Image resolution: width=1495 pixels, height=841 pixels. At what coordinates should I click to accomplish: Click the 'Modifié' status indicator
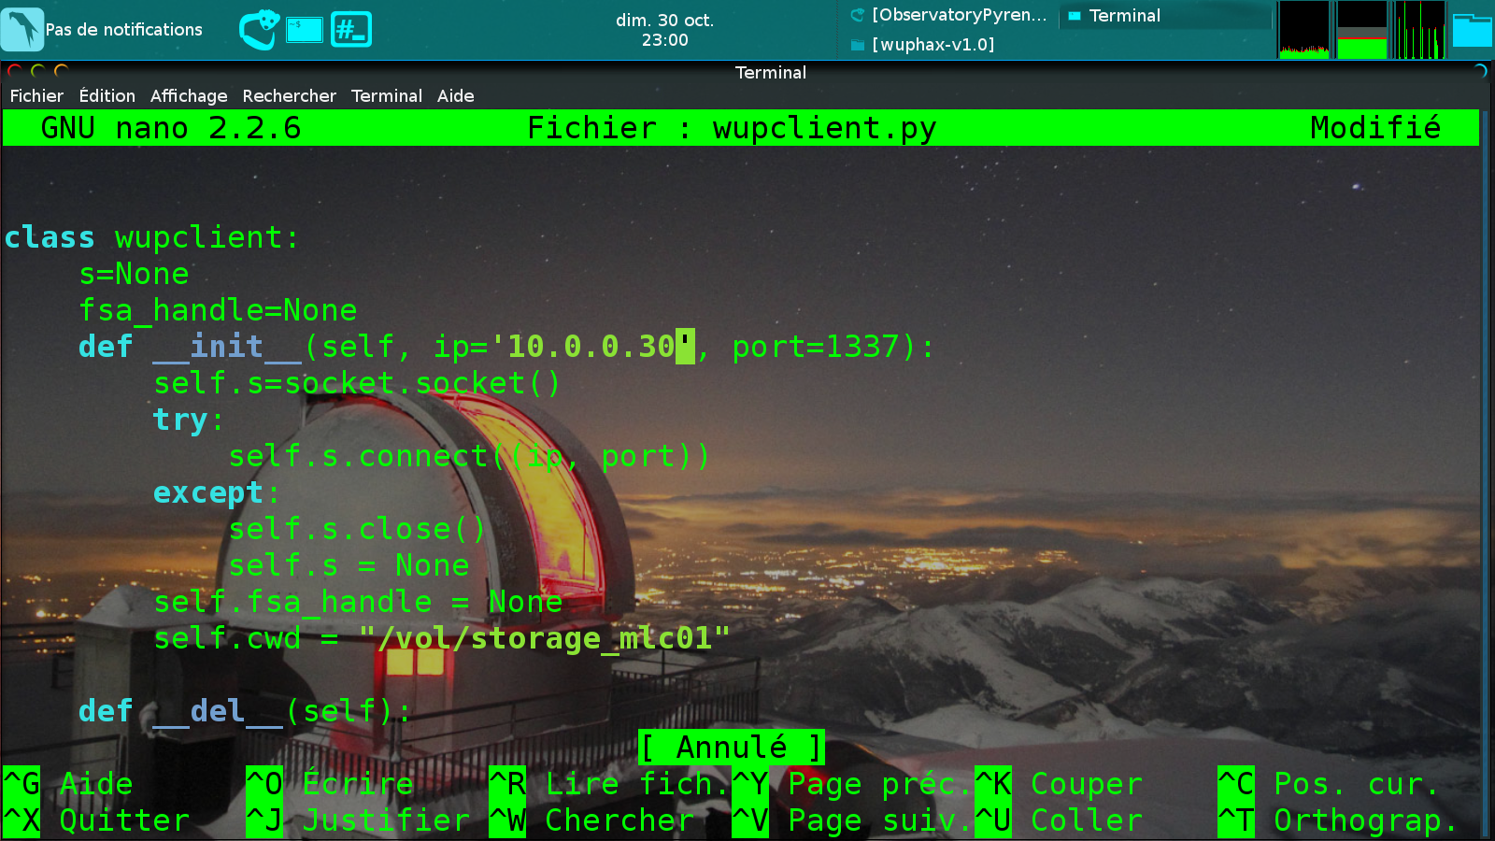[1375, 128]
